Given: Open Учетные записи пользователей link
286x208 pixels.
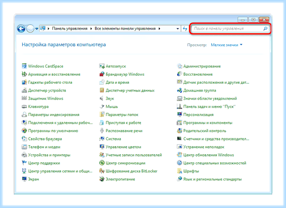Looking at the screenshot, I should pos(133,155).
